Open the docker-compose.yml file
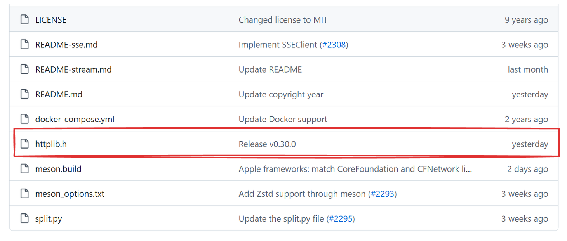567x241 pixels. [x=75, y=119]
